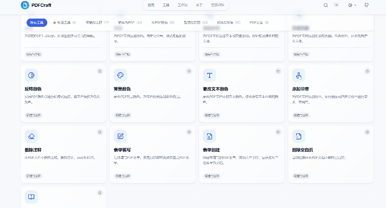
Task: Toggle favorite star on 添加印章 card
Action: [x=367, y=71]
